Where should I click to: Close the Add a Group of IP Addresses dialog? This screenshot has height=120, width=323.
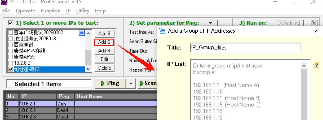pos(316,31)
